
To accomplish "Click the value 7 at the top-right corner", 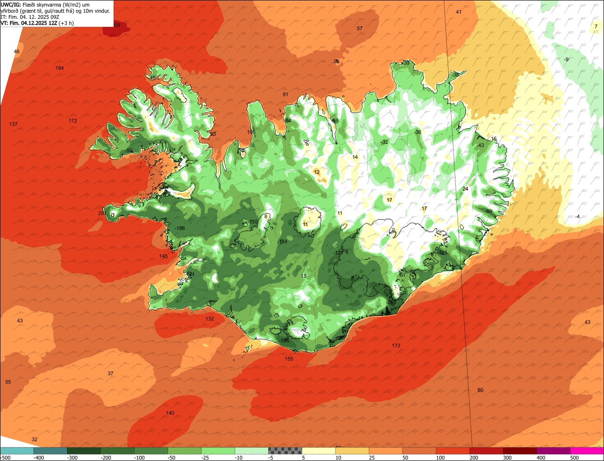I will (x=596, y=26).
